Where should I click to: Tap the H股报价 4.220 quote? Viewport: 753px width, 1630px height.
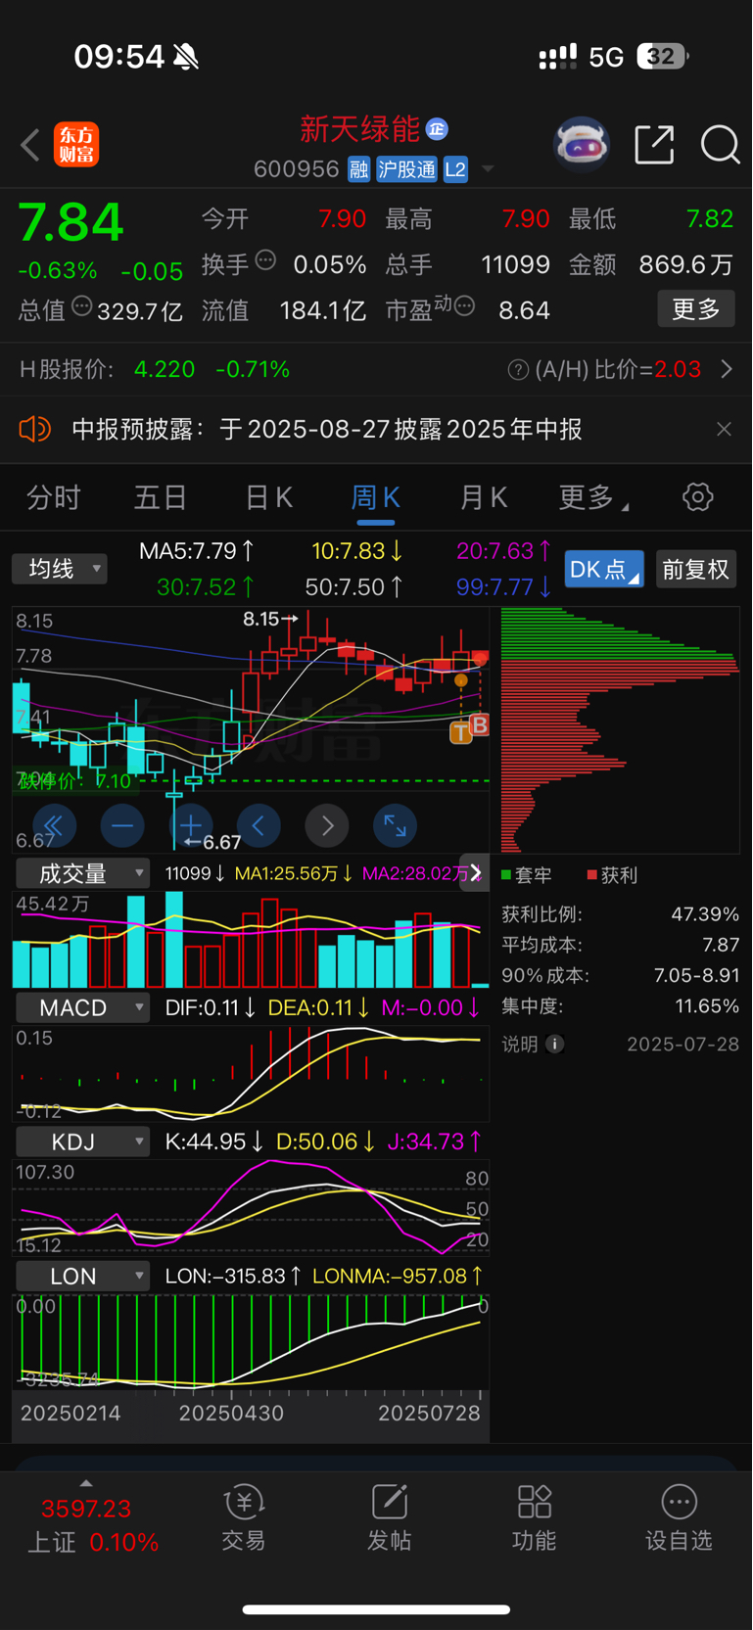pyautogui.click(x=165, y=370)
